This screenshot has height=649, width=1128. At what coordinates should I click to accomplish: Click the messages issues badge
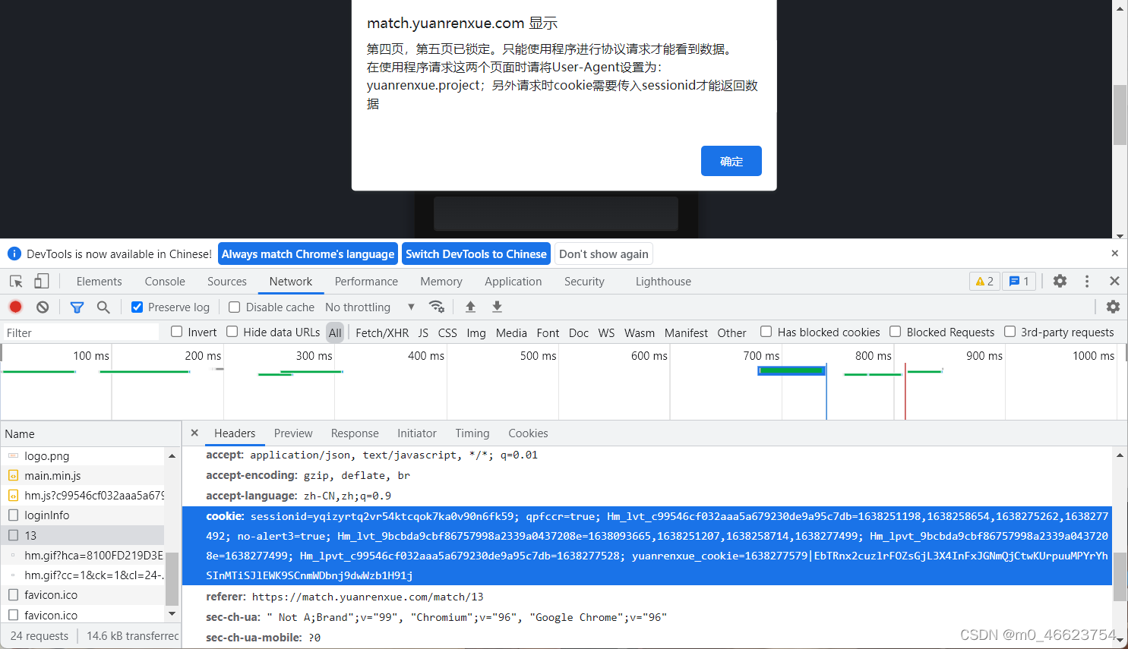point(1019,282)
